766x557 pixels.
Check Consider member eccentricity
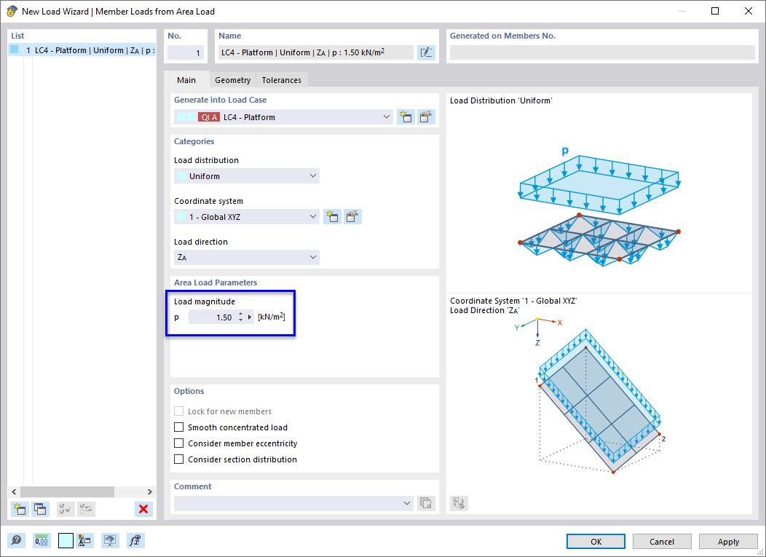178,443
